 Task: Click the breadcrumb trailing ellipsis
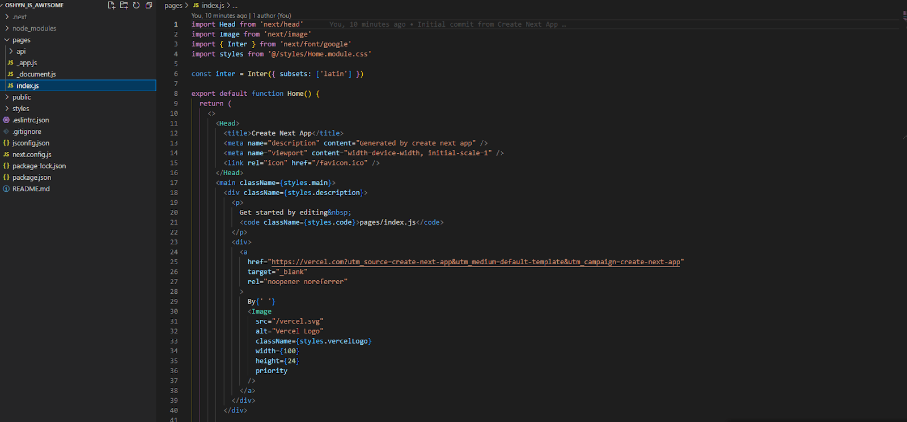coord(235,6)
